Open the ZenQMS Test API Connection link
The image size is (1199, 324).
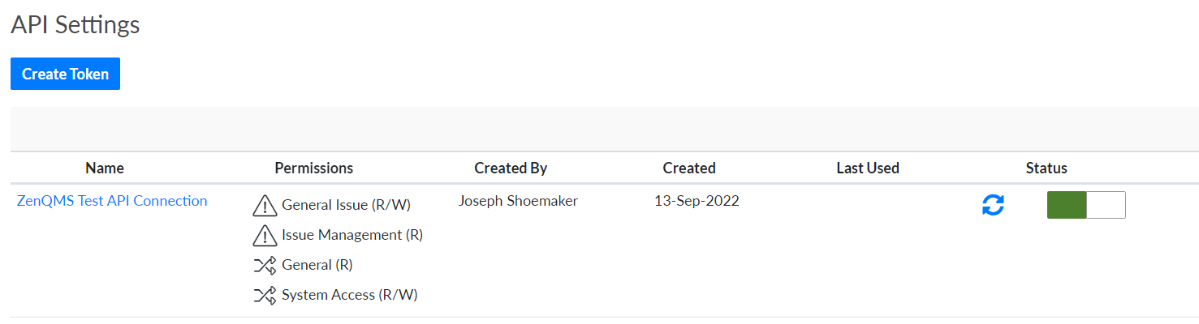tap(112, 201)
